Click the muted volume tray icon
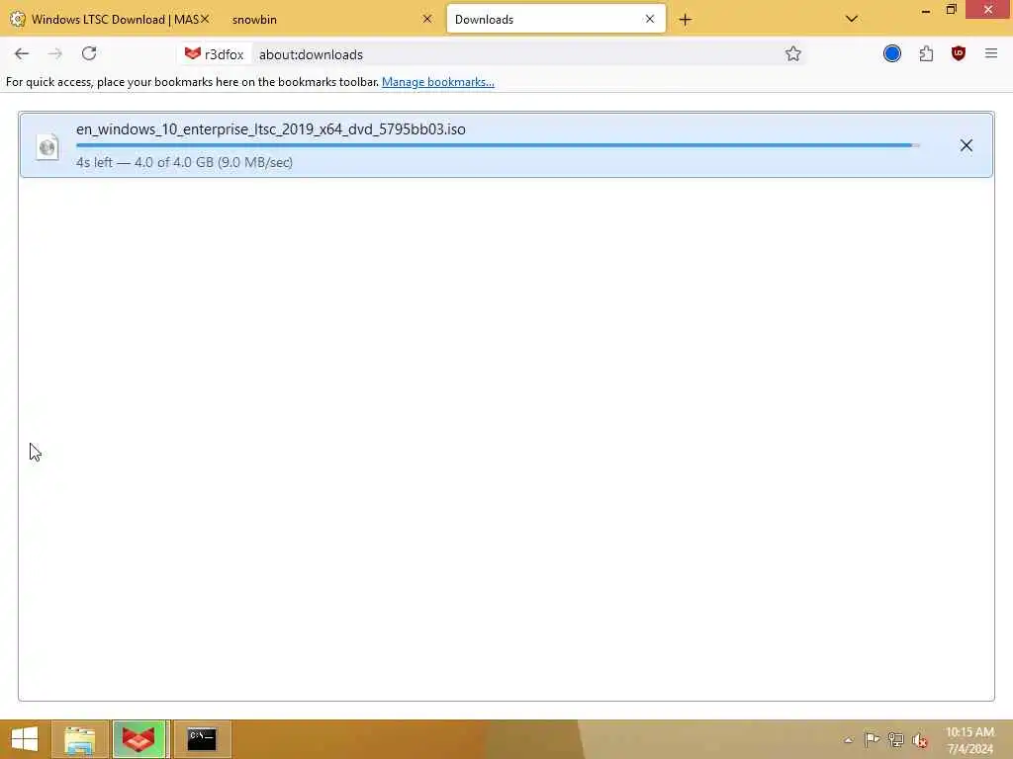Image resolution: width=1013 pixels, height=759 pixels. pyautogui.click(x=920, y=740)
